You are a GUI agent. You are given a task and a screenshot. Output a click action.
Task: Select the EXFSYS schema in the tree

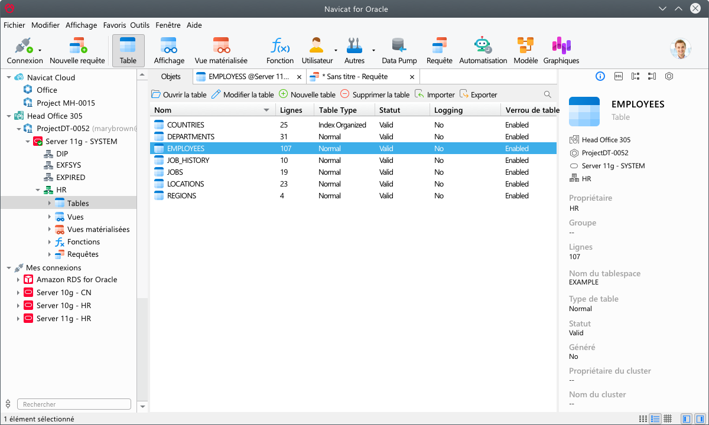69,165
